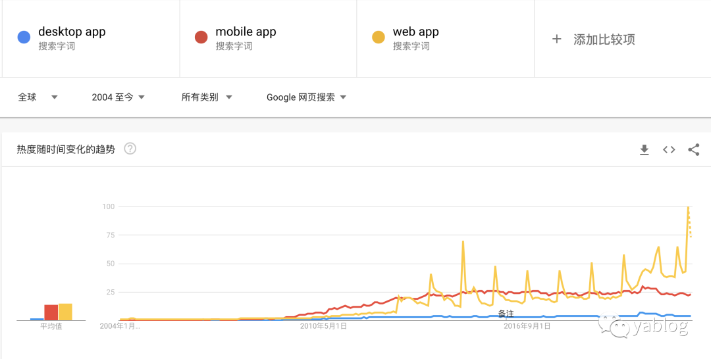Select the mobile app search term
The image size is (711, 359).
coord(246,32)
